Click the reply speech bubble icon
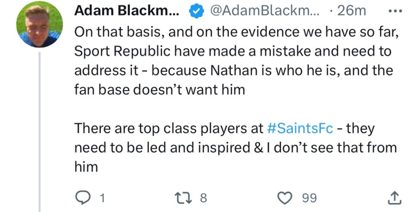Image resolution: width=420 pixels, height=212 pixels. tap(82, 197)
